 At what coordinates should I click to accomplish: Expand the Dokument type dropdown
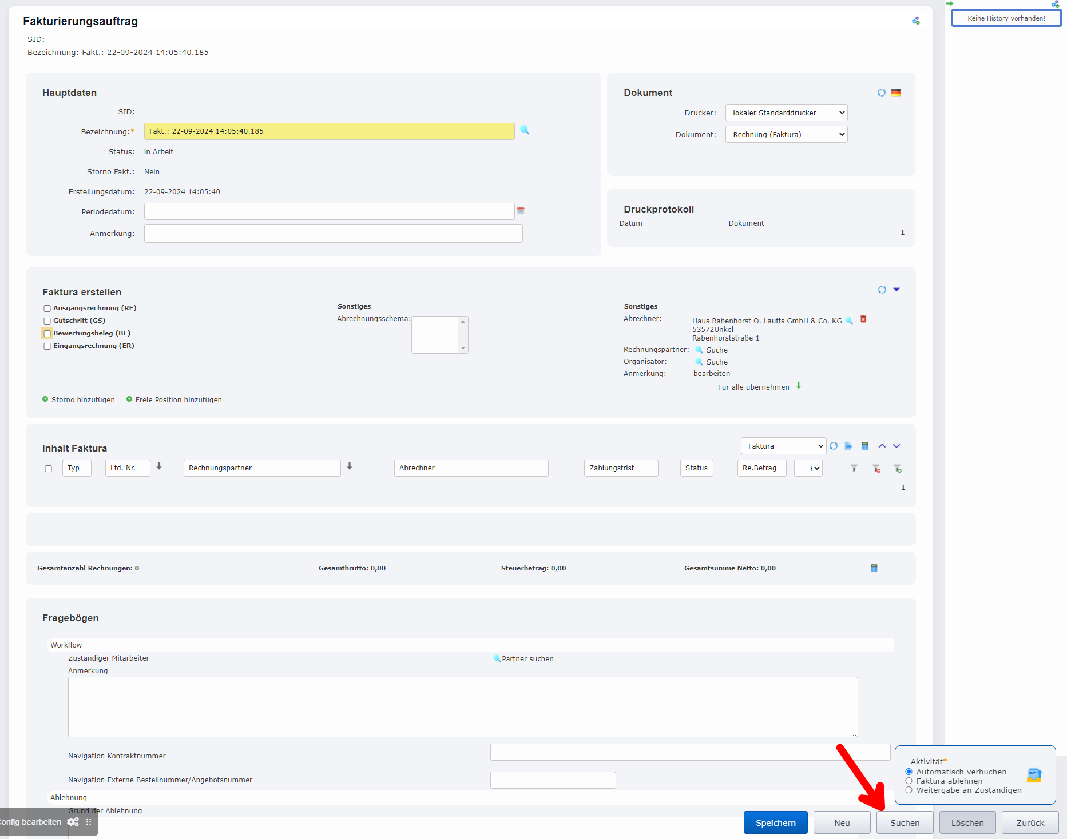click(x=786, y=134)
